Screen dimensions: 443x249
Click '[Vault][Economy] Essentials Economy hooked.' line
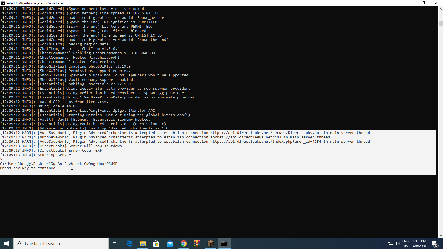tap(75, 120)
